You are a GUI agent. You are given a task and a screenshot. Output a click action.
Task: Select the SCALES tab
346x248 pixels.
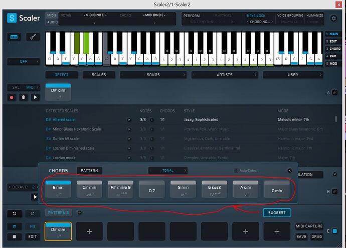click(x=99, y=75)
